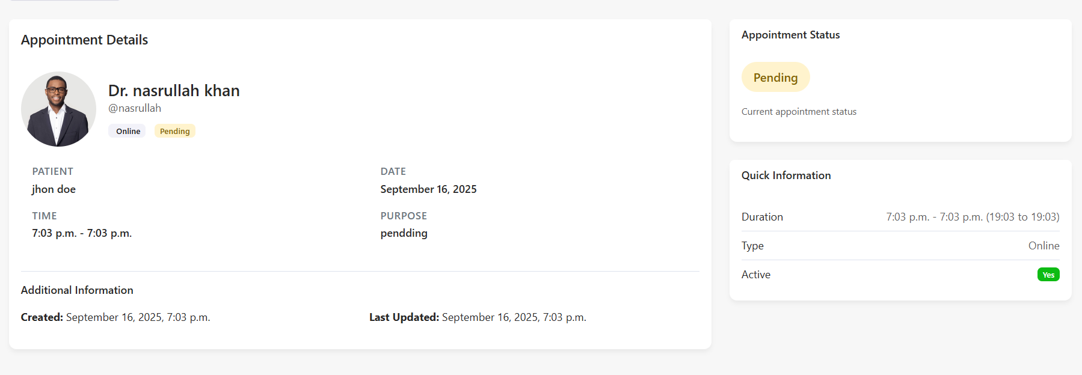Viewport: 1082px width, 375px height.
Task: Click the green Yes active badge
Action: [x=1048, y=275]
